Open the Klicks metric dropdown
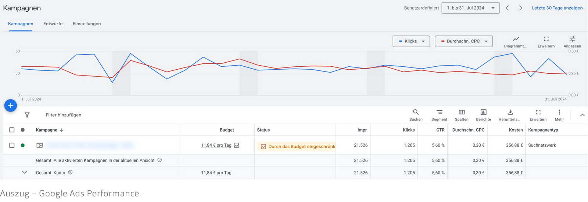Screen dimensions: 588x202 (411, 41)
